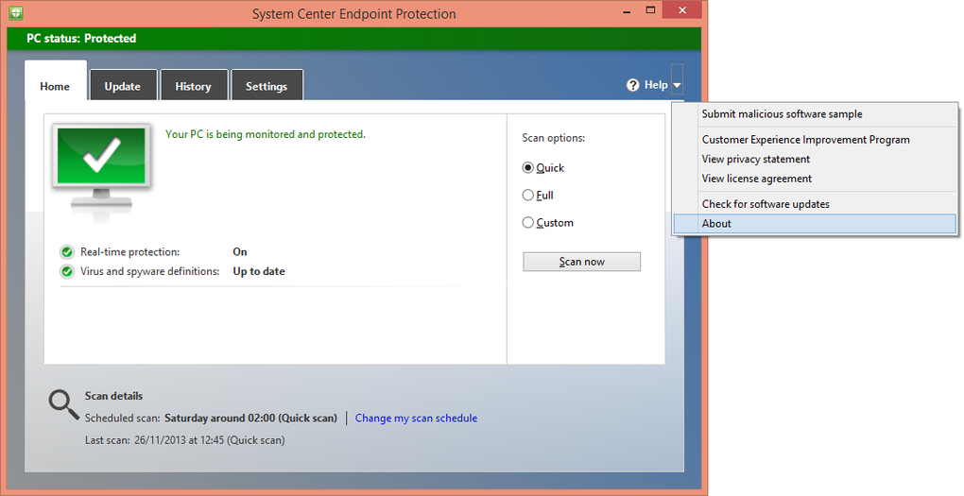
Task: Click the PC status: Protected banner
Action: [354, 39]
